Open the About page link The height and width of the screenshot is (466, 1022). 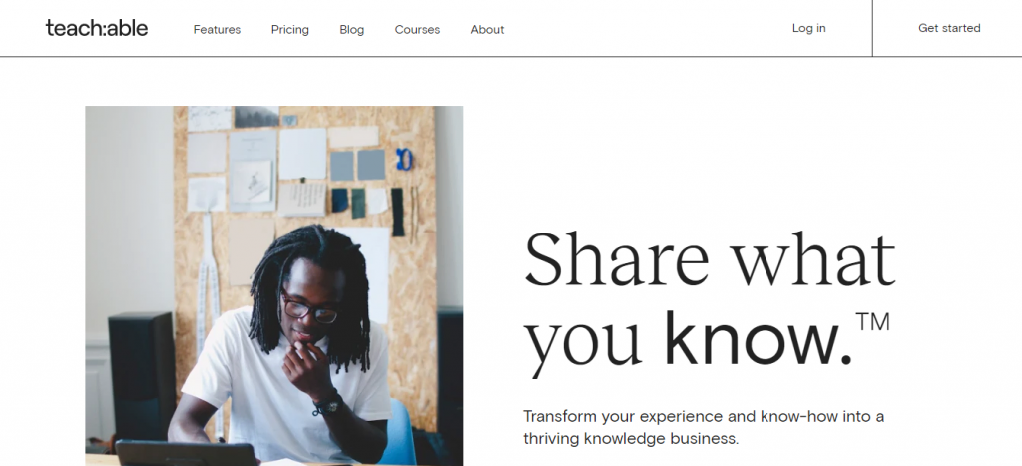point(487,29)
